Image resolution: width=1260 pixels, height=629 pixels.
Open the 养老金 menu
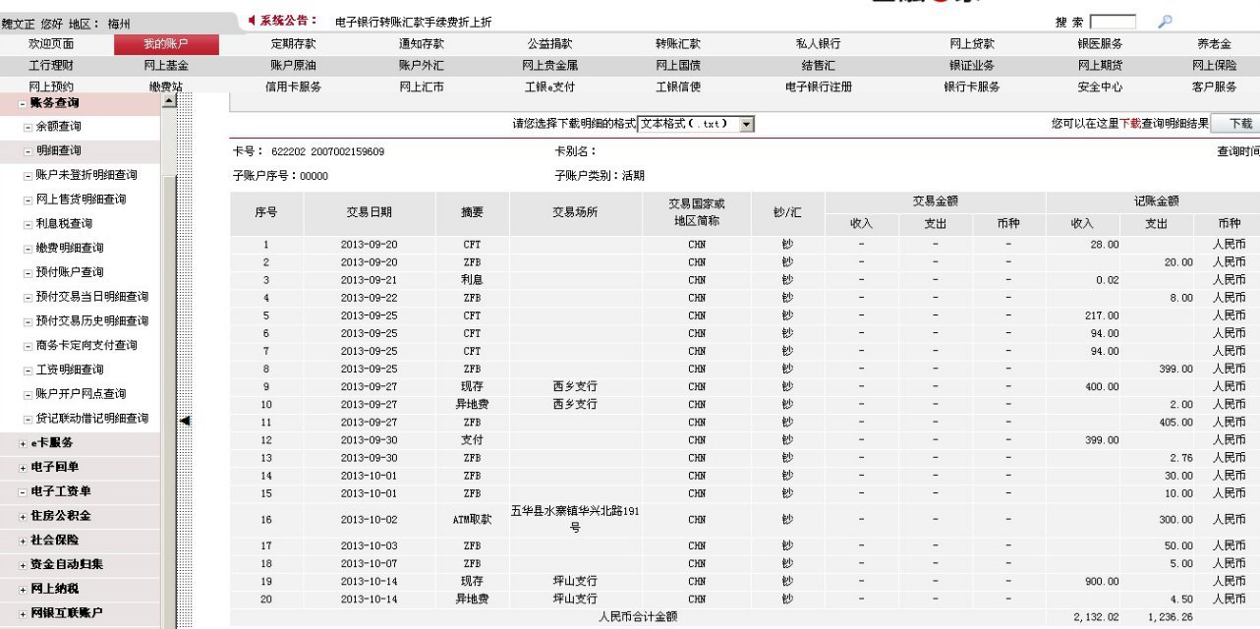1214,44
